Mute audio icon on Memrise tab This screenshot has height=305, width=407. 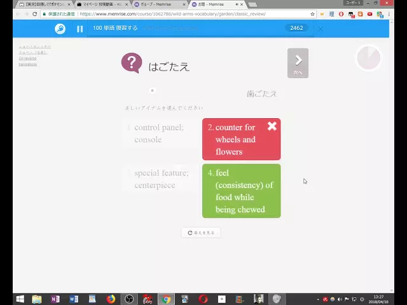click(x=237, y=4)
